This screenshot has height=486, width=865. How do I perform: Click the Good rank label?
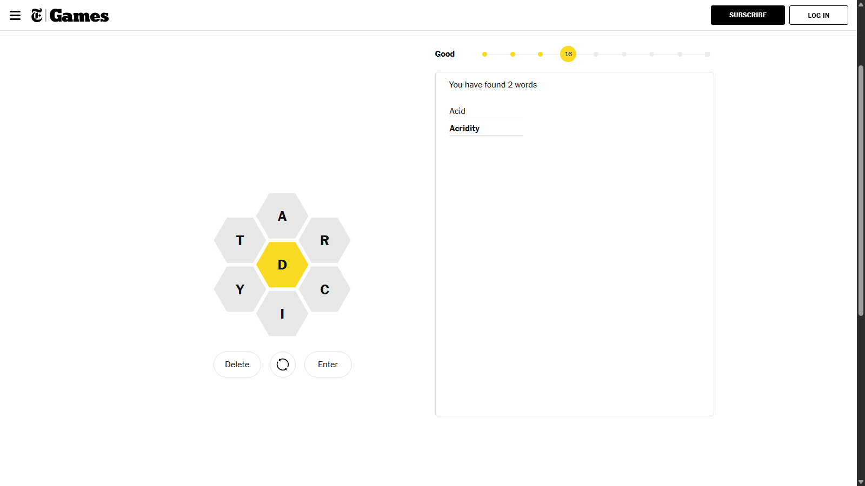coord(445,54)
